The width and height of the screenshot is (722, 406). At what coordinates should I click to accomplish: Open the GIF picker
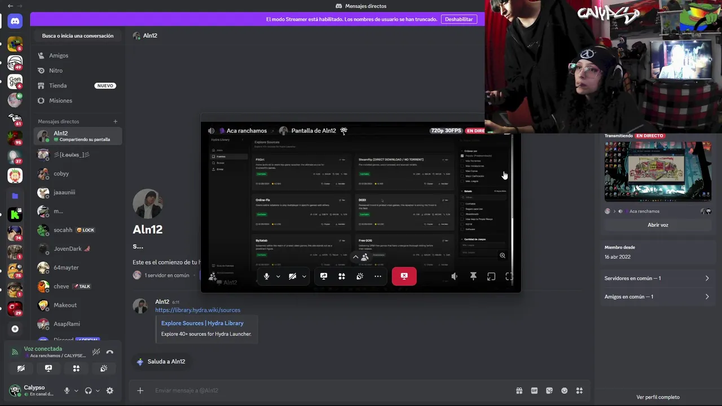(534, 390)
